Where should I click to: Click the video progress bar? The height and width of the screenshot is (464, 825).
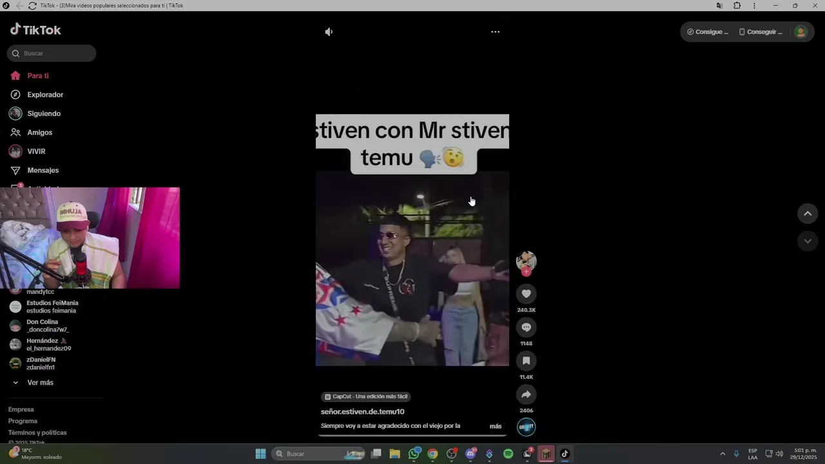click(412, 435)
